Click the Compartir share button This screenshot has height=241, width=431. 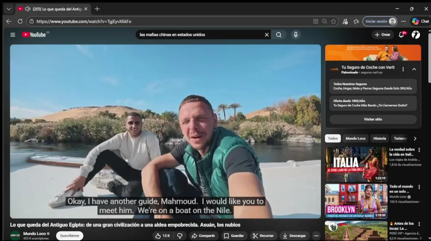point(203,236)
